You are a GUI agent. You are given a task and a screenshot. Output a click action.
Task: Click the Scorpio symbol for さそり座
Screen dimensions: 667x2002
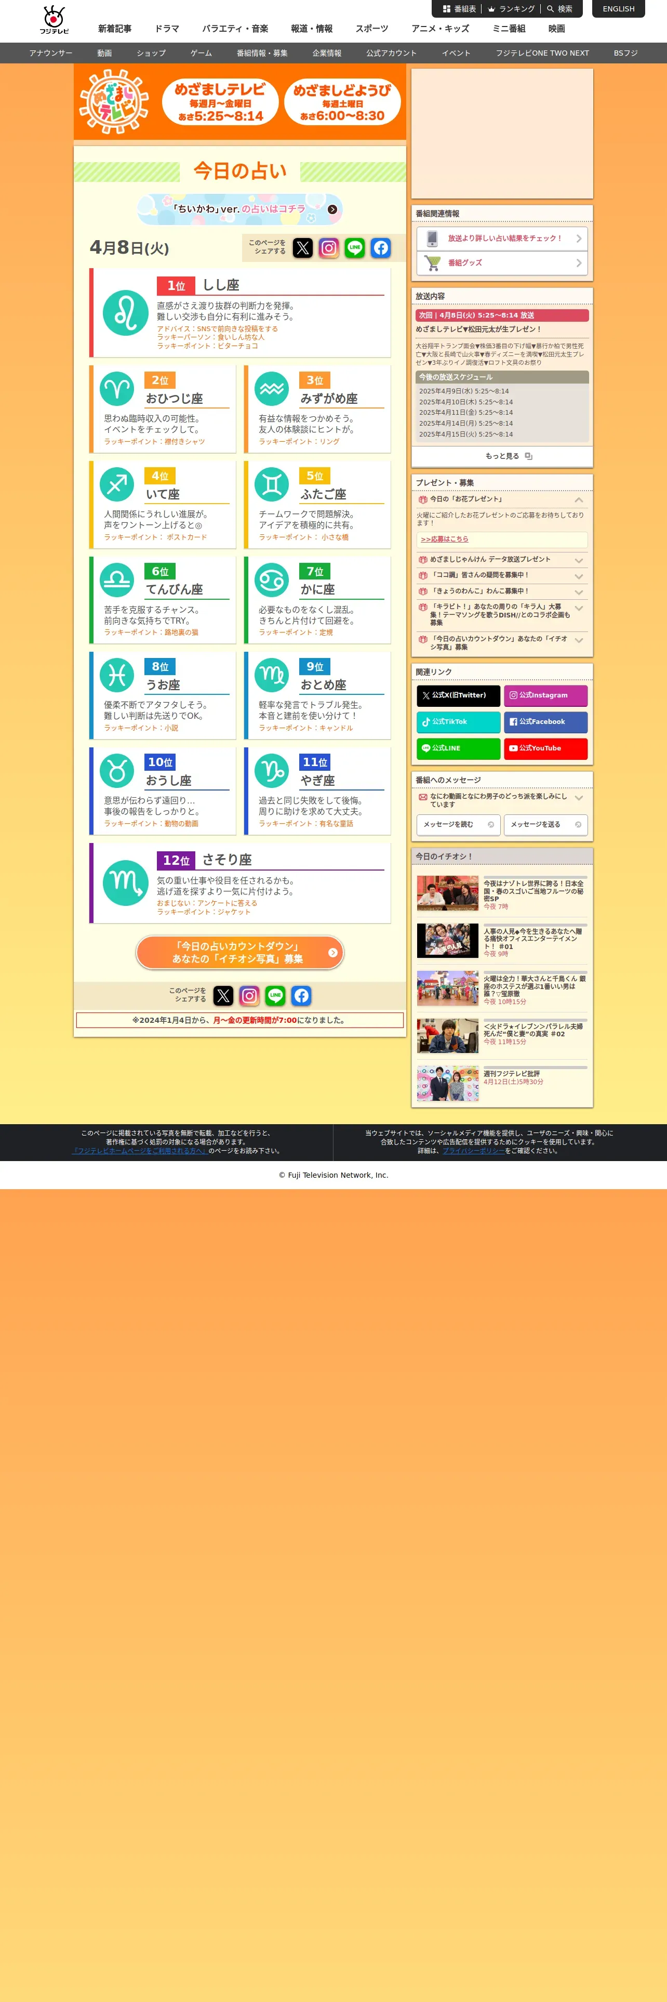tap(125, 883)
